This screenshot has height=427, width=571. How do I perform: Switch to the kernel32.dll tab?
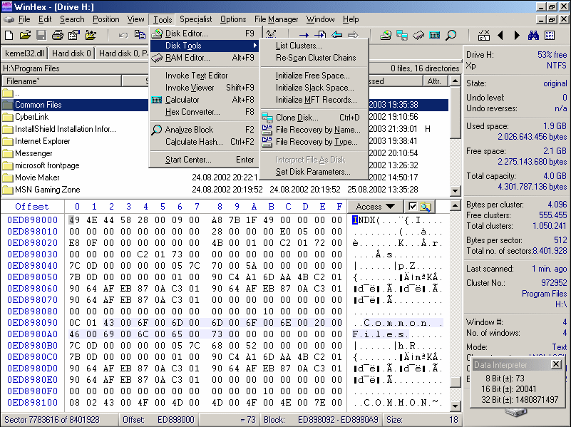[x=25, y=51]
